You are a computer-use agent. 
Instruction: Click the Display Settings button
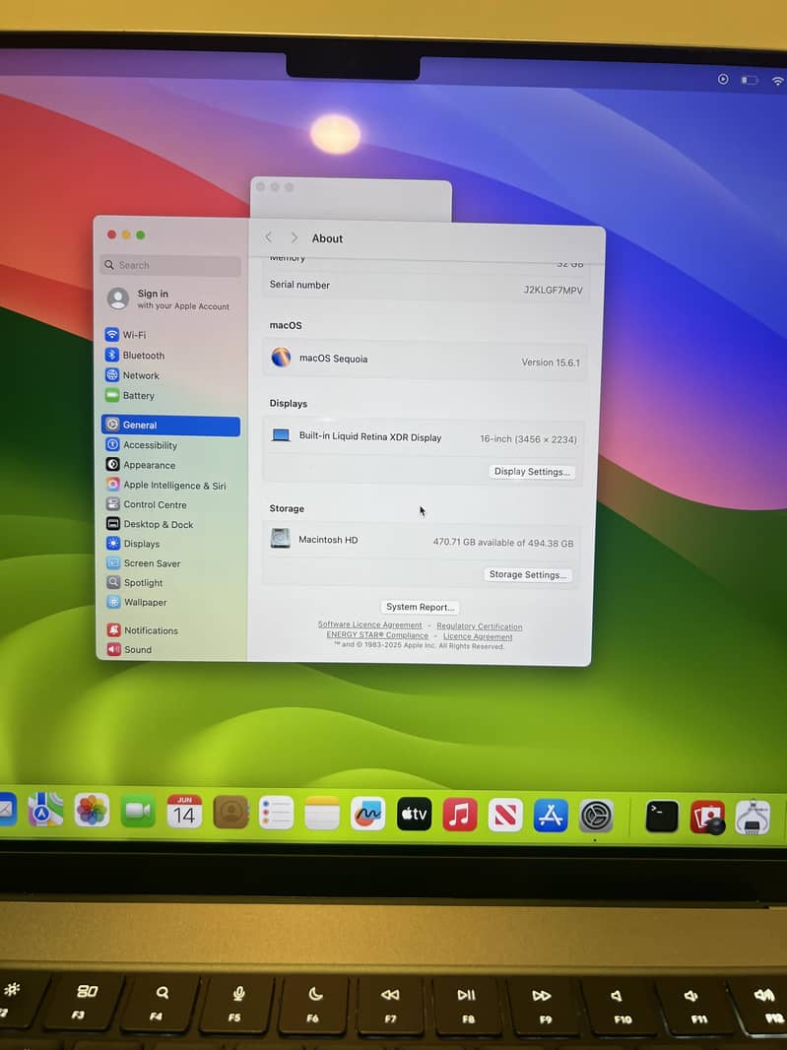pyautogui.click(x=532, y=472)
